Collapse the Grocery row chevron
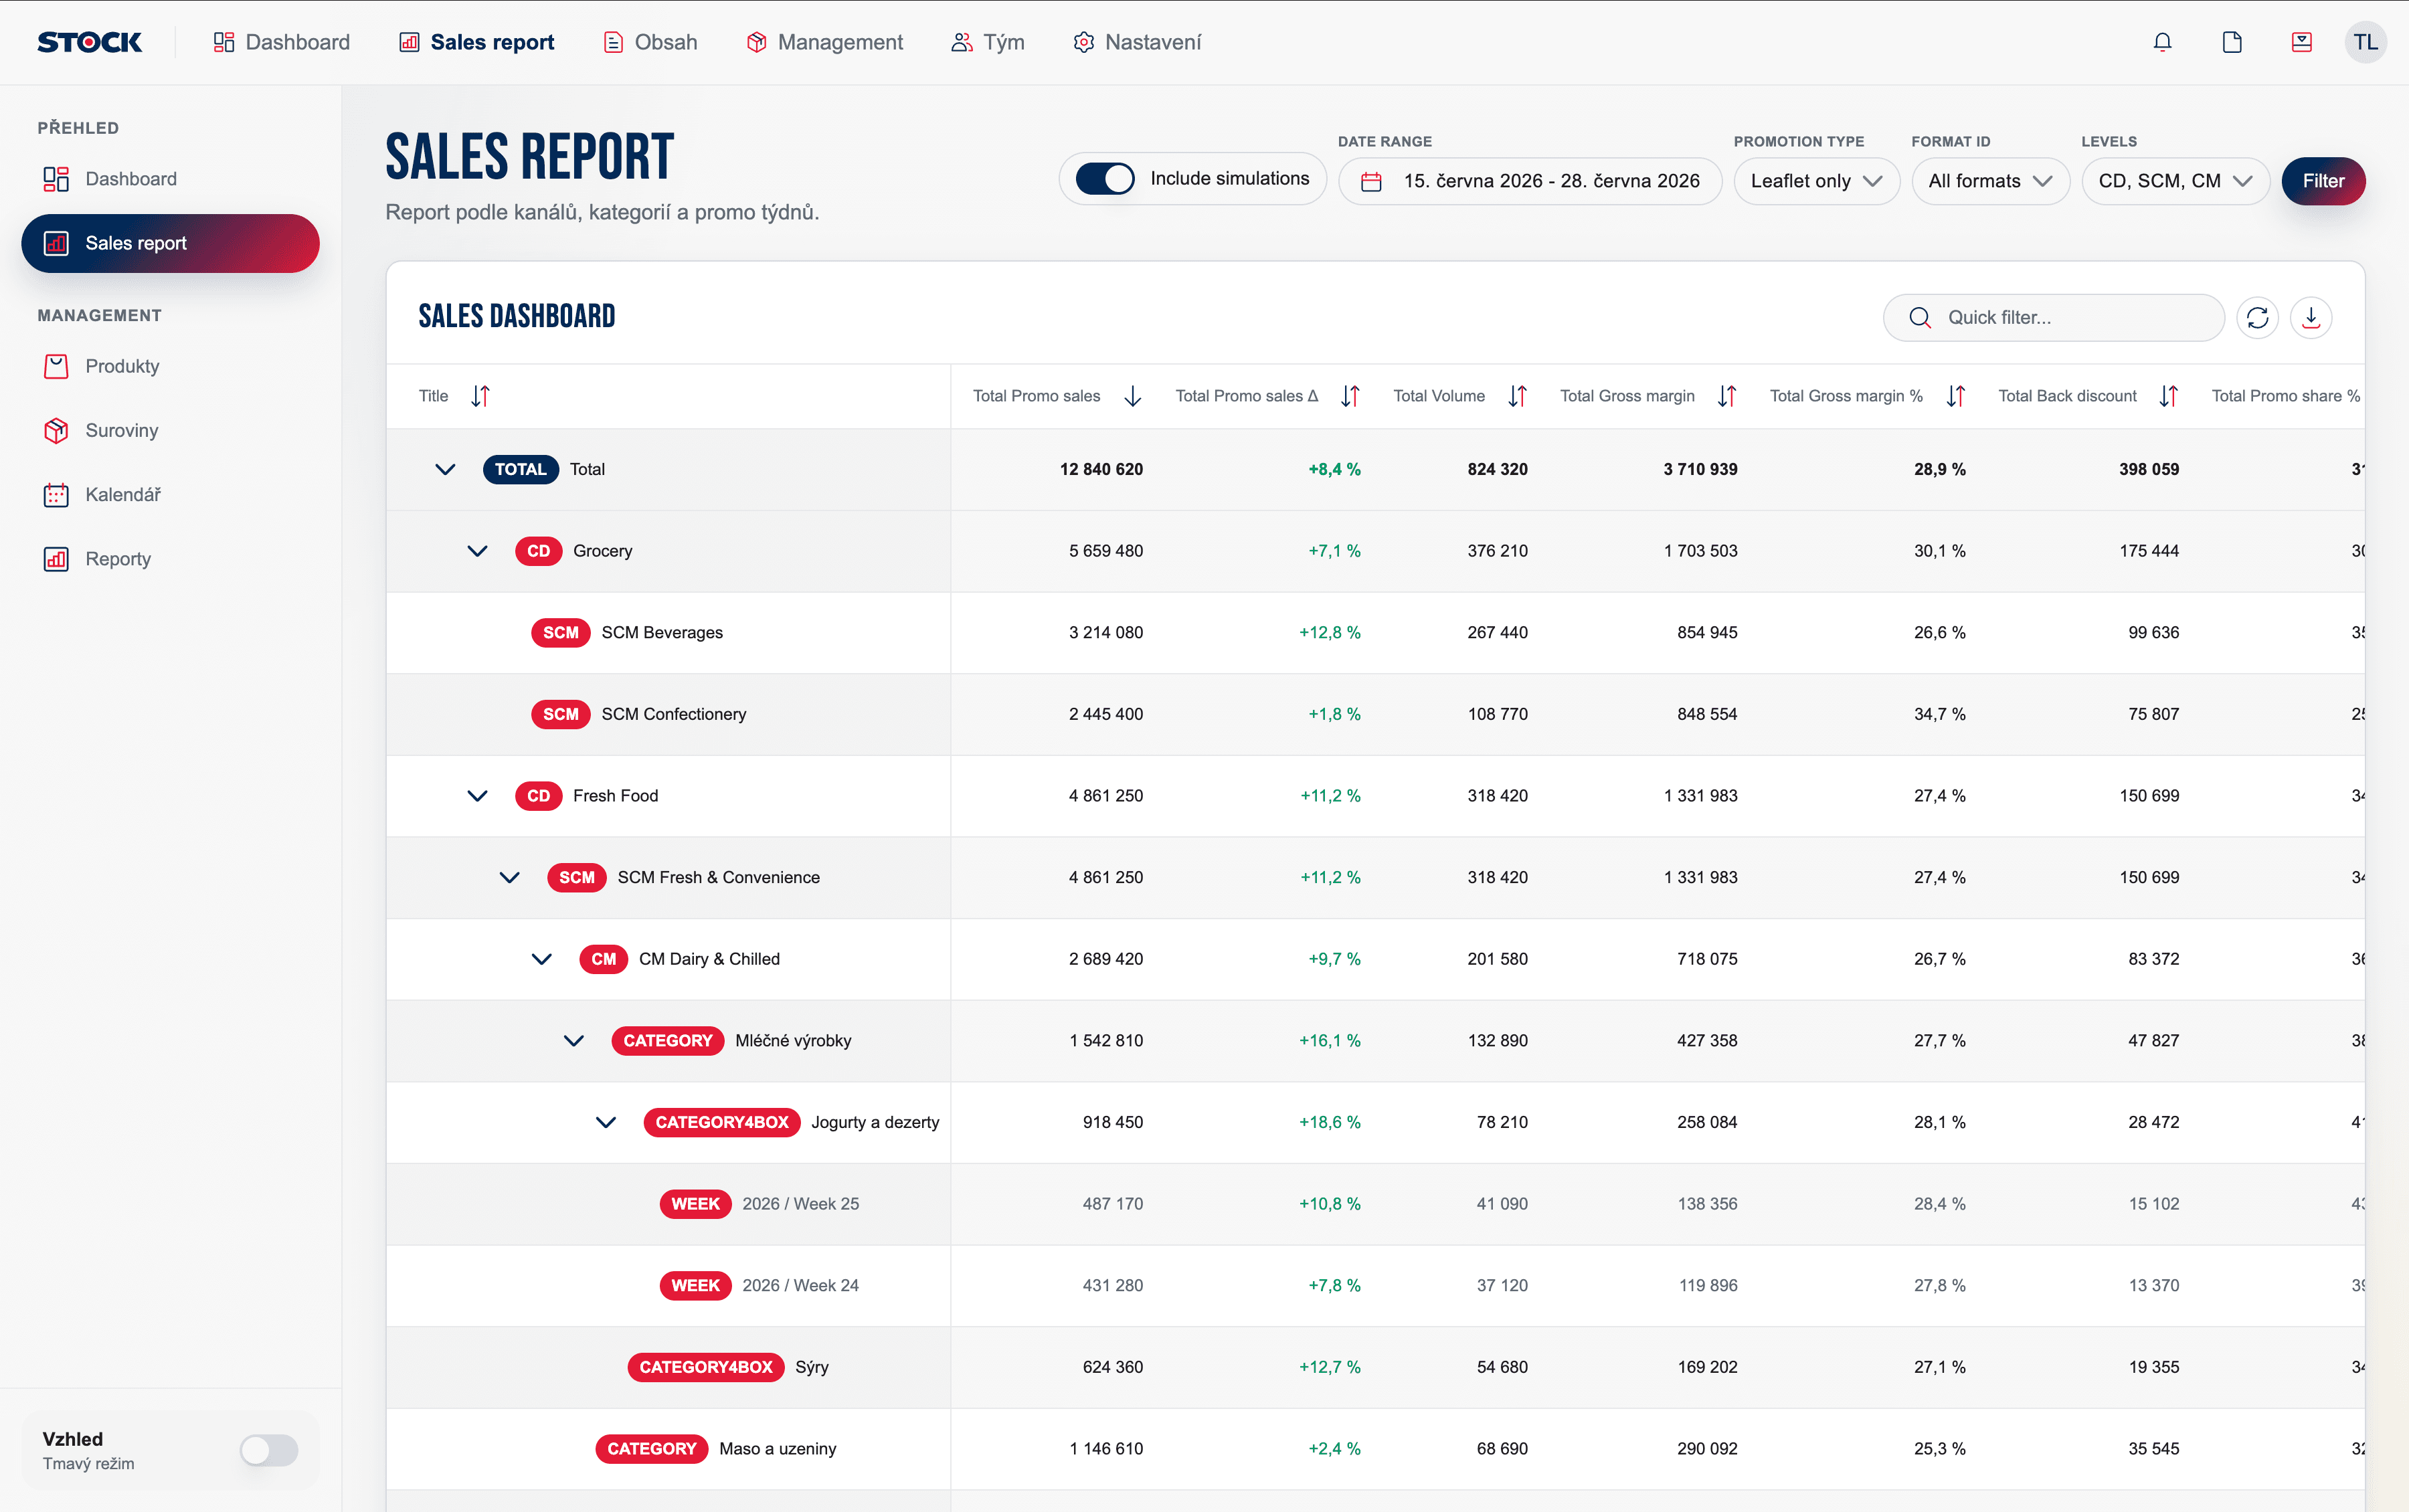Image resolution: width=2409 pixels, height=1512 pixels. [x=477, y=551]
